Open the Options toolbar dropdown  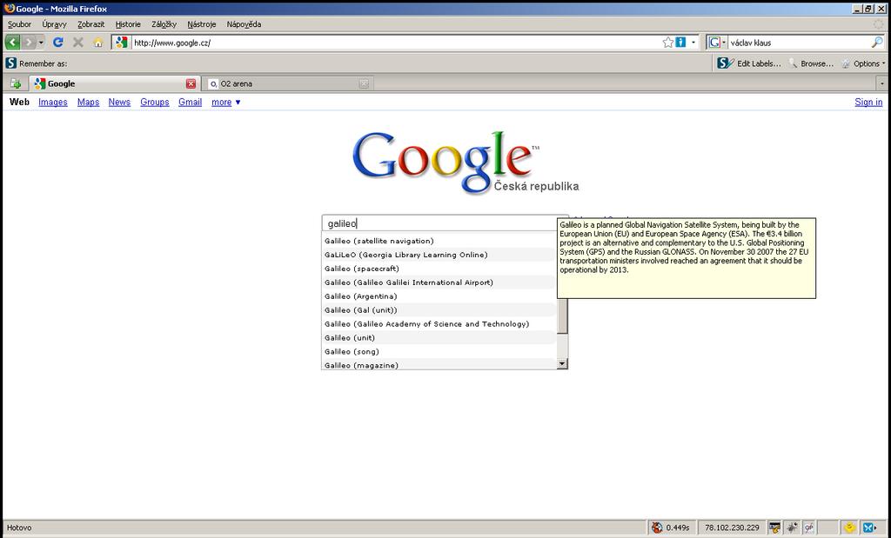point(862,63)
